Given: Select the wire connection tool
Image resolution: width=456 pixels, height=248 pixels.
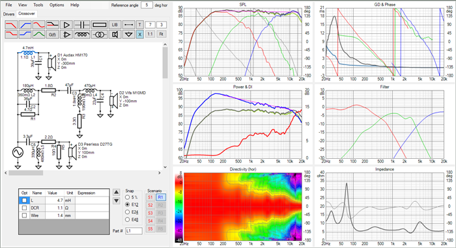Looking at the screenshot, I should (x=128, y=25).
